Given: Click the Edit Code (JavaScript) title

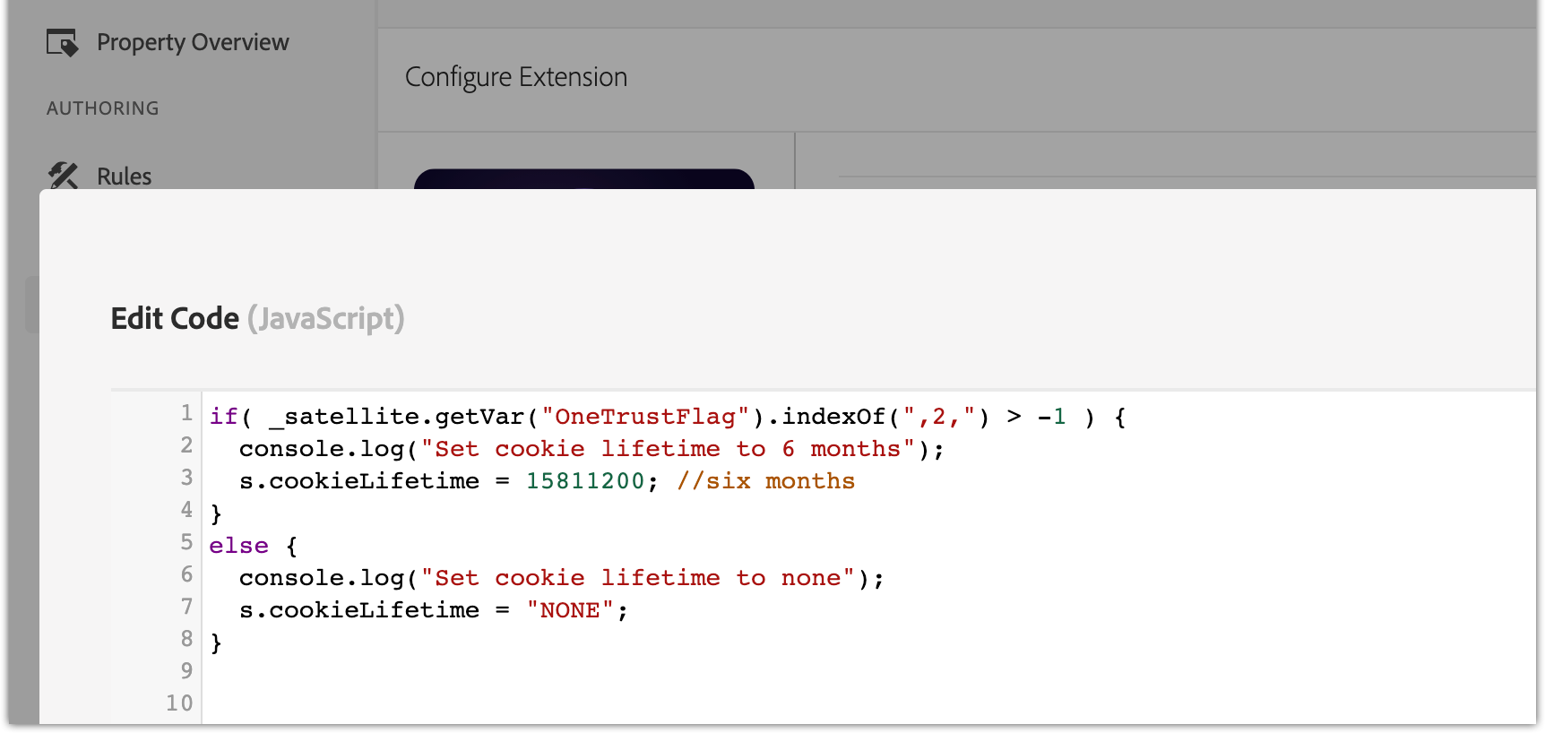Looking at the screenshot, I should (x=257, y=318).
